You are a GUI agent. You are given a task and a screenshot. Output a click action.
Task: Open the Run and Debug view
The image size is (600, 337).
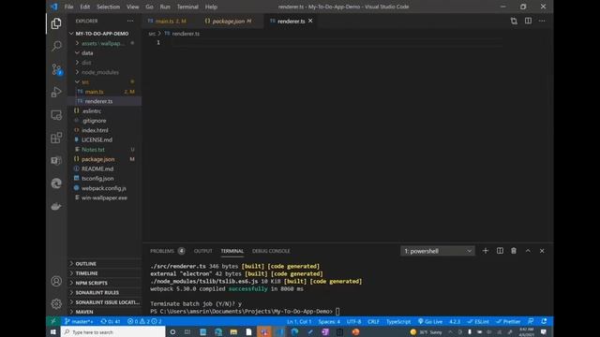pyautogui.click(x=56, y=92)
